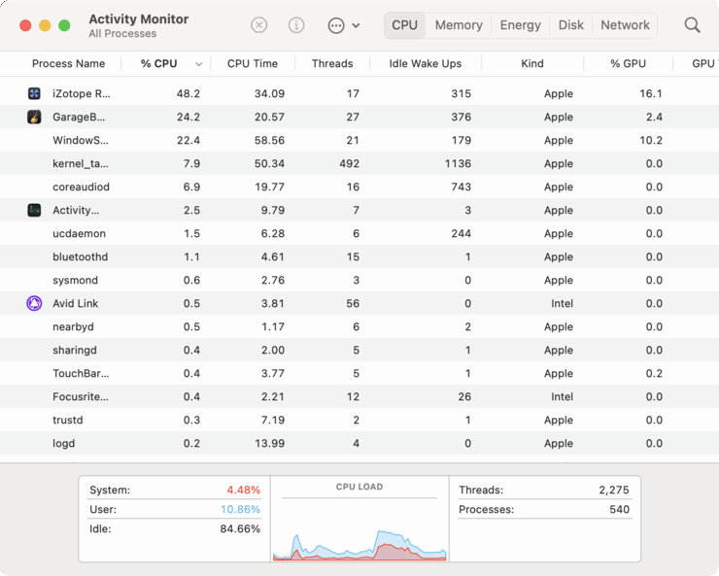Click GarageBand's 20.57 CPU time value
This screenshot has height=576, width=719.
(x=270, y=118)
